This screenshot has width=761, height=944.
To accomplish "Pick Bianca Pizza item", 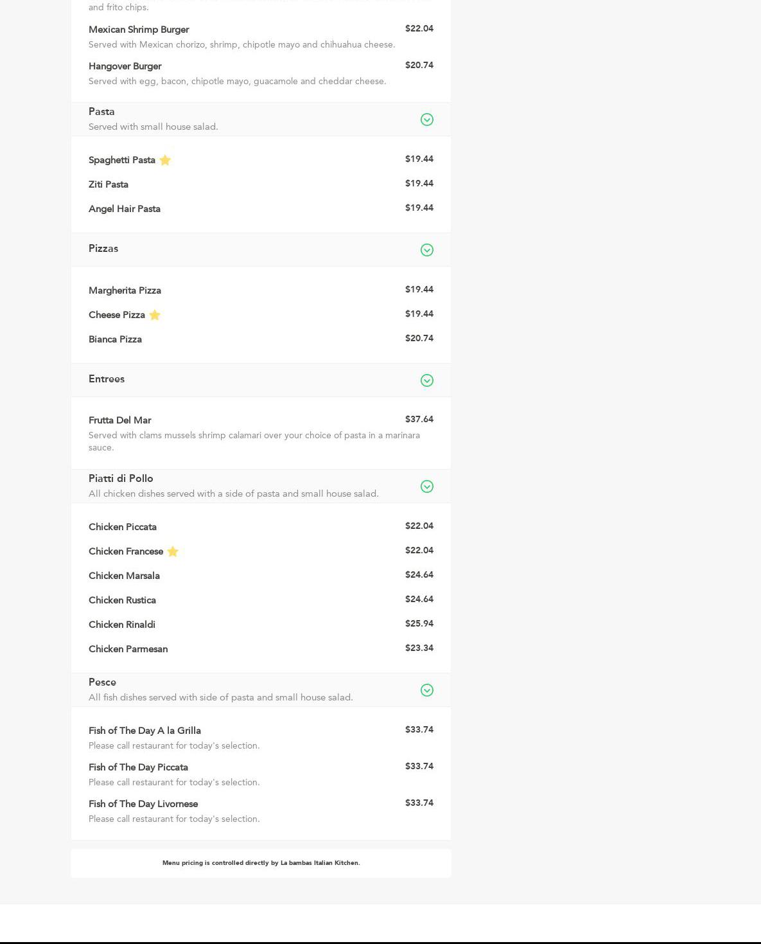I will click(x=115, y=339).
